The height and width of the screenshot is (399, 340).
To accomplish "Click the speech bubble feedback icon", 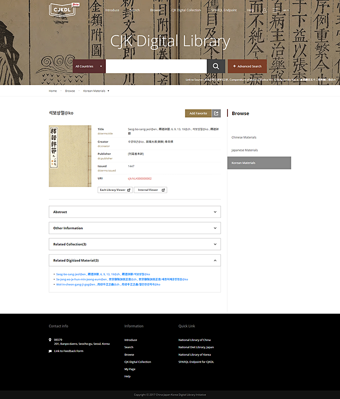I will (50, 351).
